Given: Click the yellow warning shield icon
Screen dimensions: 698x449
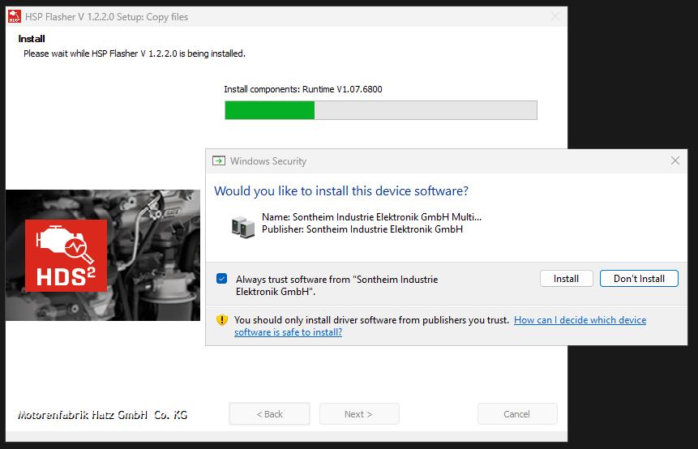Looking at the screenshot, I should coord(221,320).
